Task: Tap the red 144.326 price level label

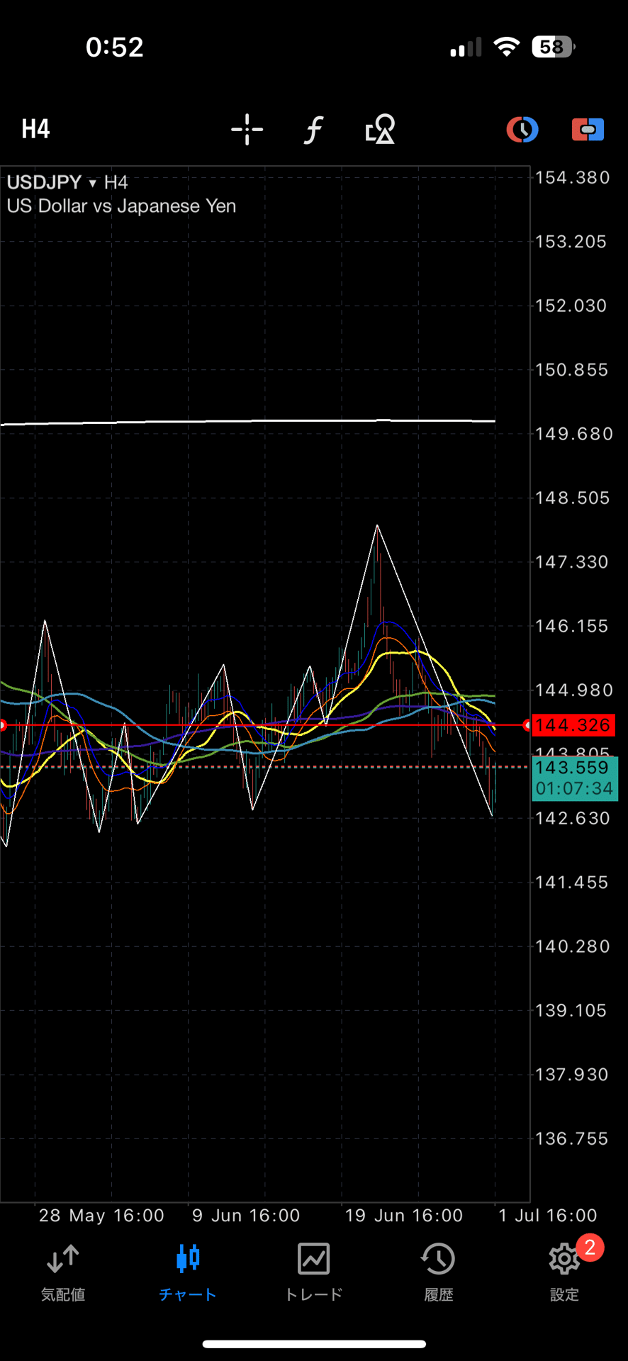Action: point(573,725)
